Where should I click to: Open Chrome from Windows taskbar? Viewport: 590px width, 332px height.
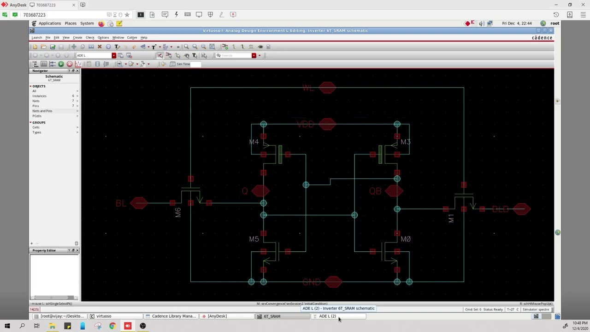point(112,326)
